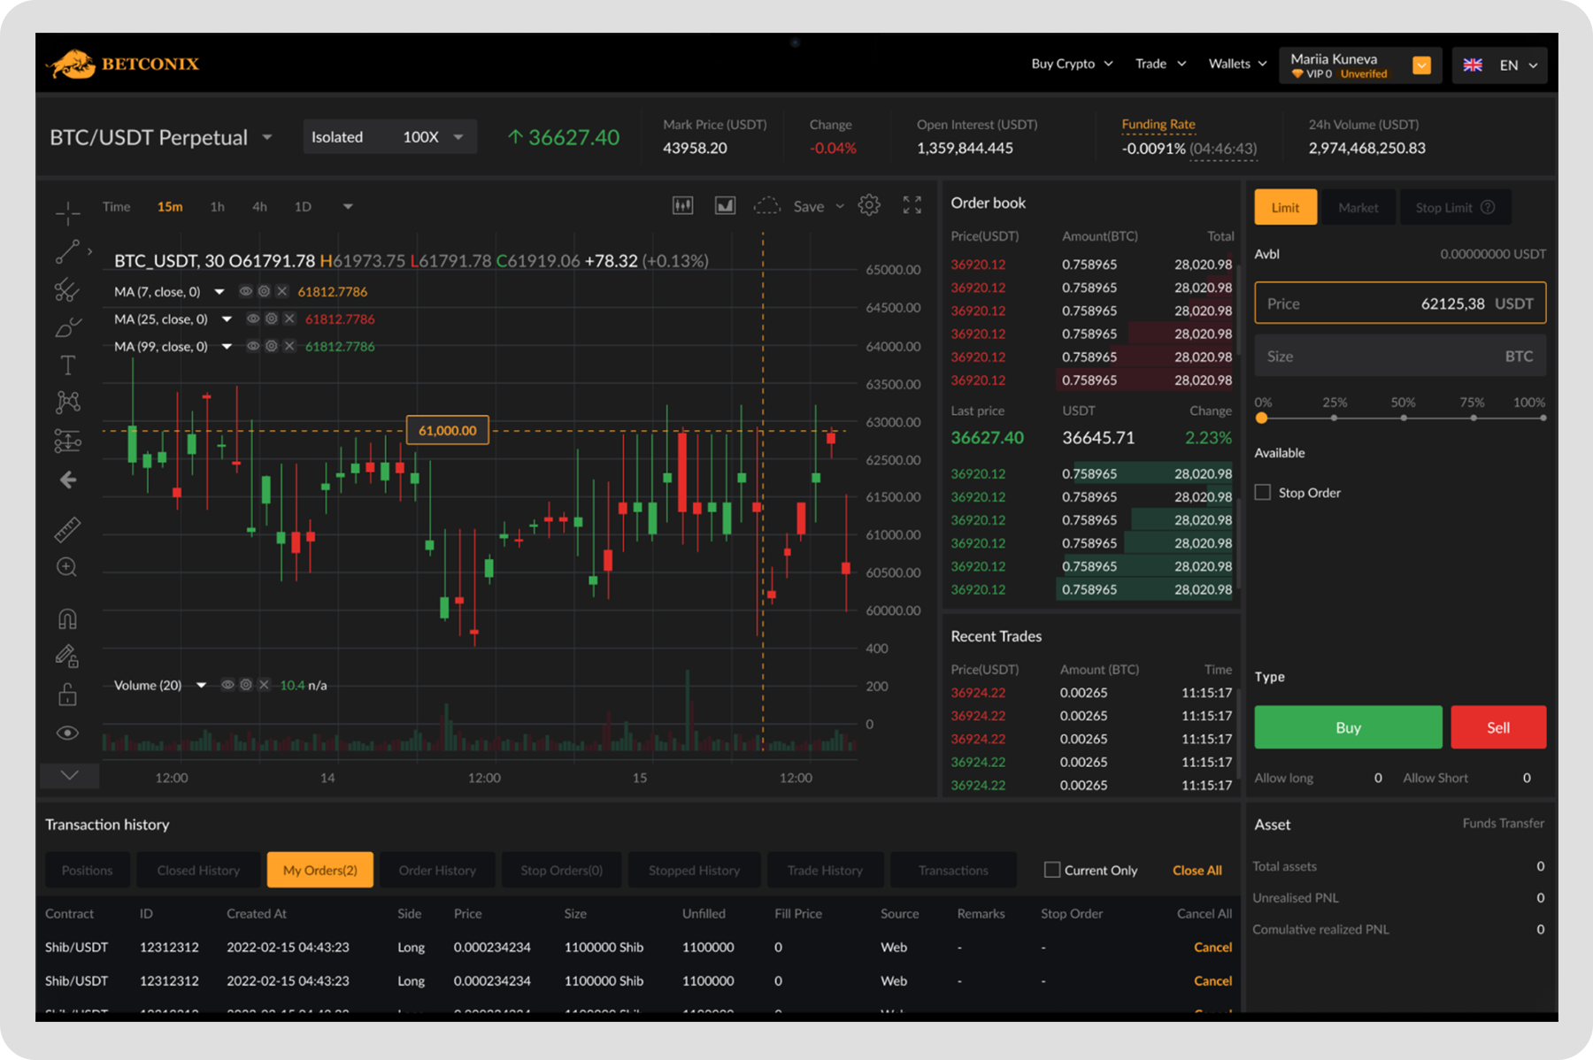Click the Close All link

pos(1197,870)
